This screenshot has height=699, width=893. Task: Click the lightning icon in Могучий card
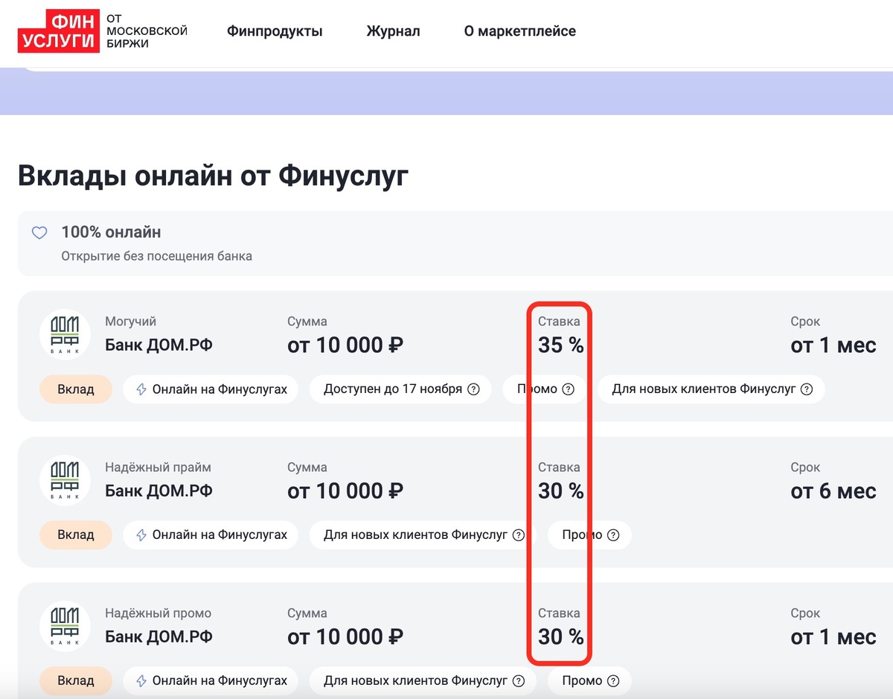click(141, 389)
